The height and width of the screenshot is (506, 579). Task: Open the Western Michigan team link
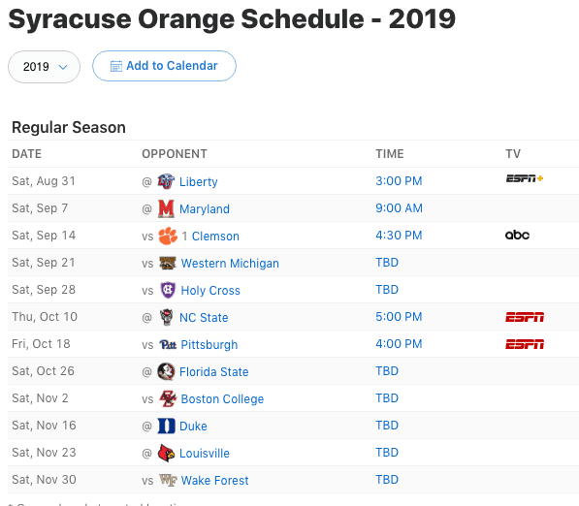pyautogui.click(x=230, y=263)
